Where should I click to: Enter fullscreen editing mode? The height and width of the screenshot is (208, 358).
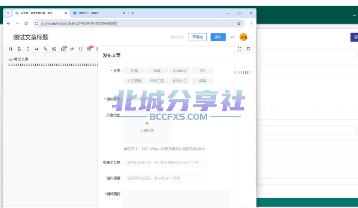(239, 49)
